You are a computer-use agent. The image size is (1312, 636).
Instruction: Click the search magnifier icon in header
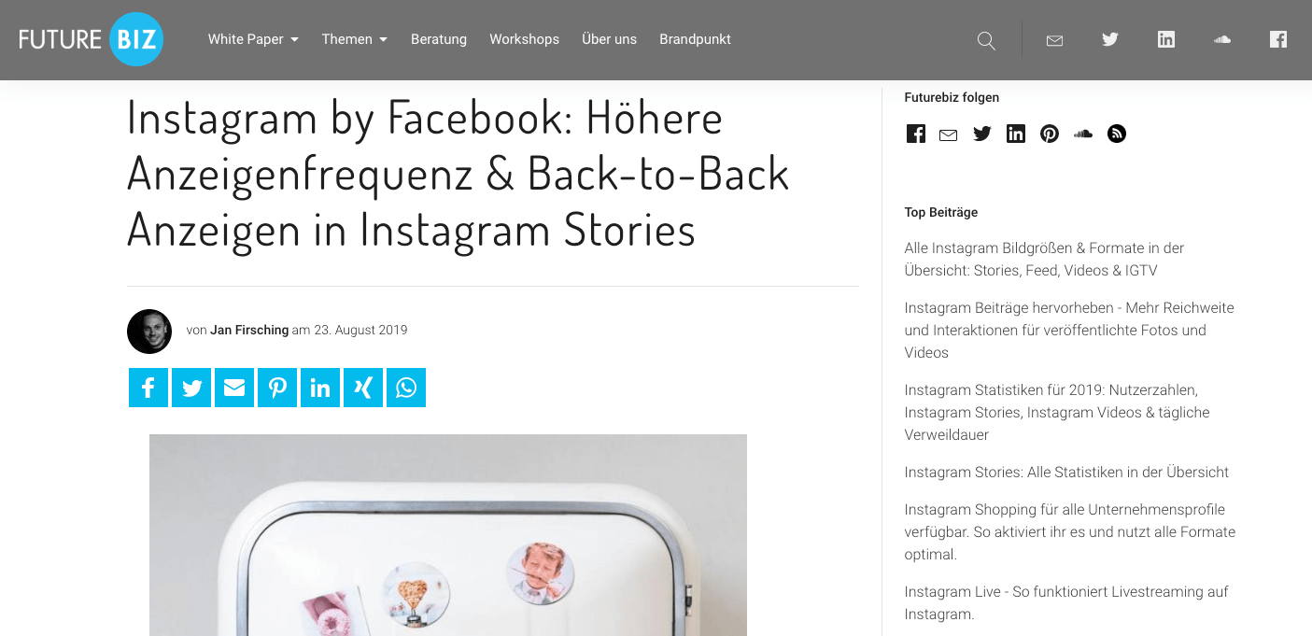[986, 40]
